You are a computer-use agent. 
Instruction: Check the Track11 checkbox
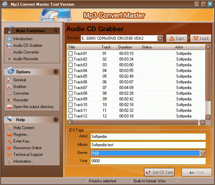pos(71,110)
